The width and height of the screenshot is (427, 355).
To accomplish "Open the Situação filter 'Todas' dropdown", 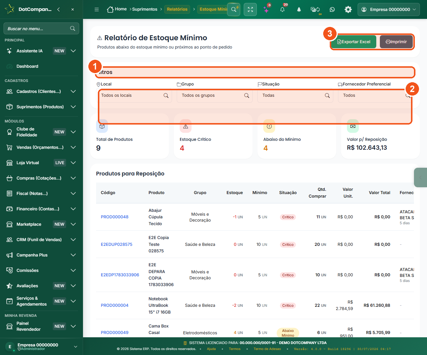I will click(295, 96).
